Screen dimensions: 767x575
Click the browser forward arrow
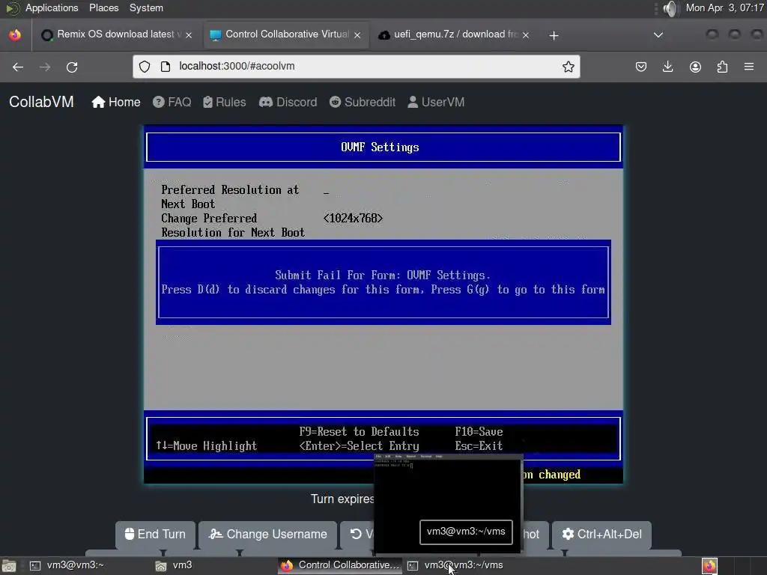pyautogui.click(x=45, y=67)
